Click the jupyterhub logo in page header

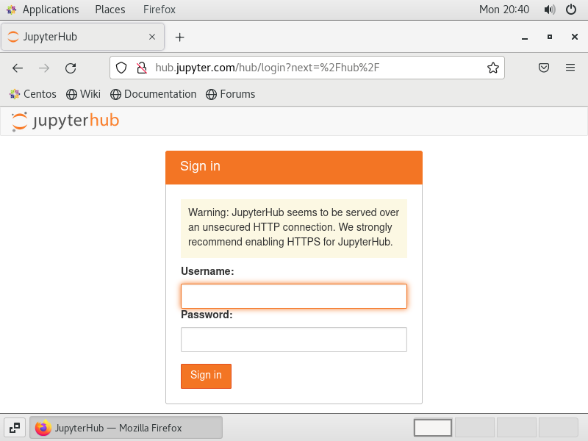click(x=65, y=121)
